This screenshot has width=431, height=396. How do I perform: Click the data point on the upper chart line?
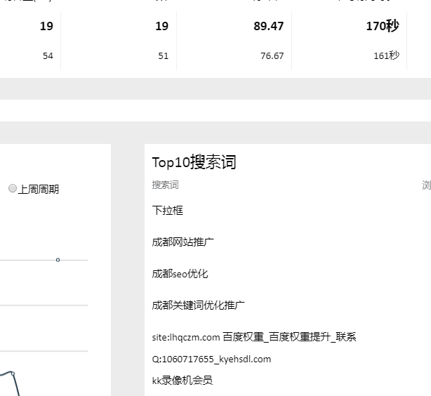58,260
